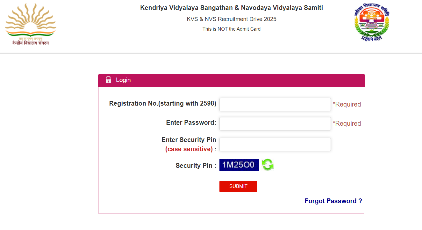Image resolution: width=422 pixels, height=230 pixels.
Task: Click the page heading Kendriya Vidyalaya Sangathan title
Action: (232, 8)
